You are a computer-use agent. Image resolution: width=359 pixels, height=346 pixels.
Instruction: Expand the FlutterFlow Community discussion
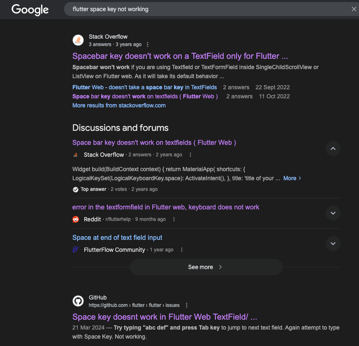(333, 244)
